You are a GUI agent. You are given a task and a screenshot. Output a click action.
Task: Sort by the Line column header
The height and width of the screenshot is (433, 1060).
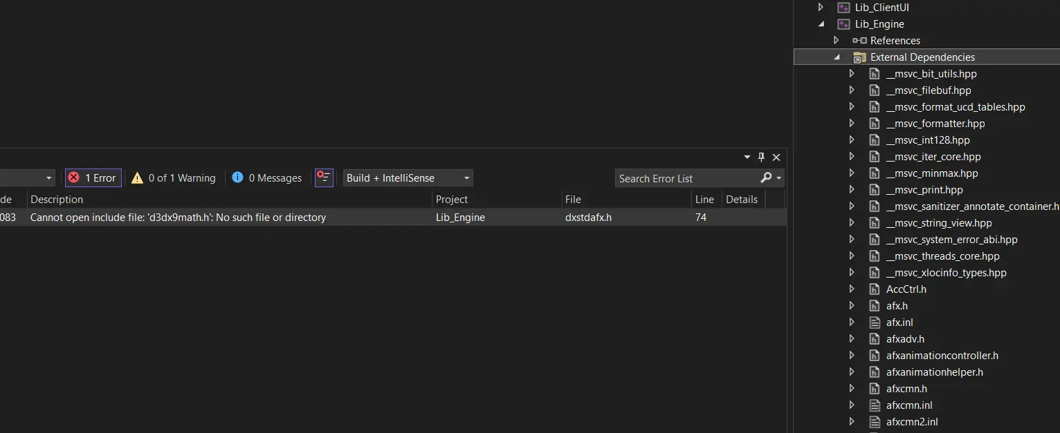coord(706,200)
